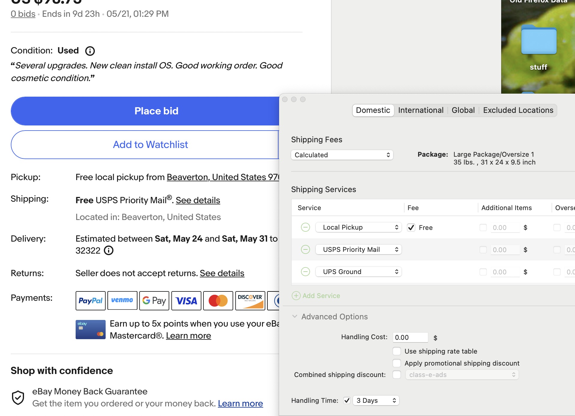Enable Use shipping rate table
This screenshot has height=416, width=575.
397,351
